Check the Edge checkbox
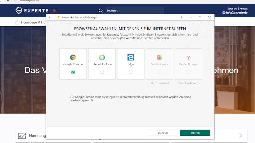The width and height of the screenshot is (255, 143). point(131,72)
